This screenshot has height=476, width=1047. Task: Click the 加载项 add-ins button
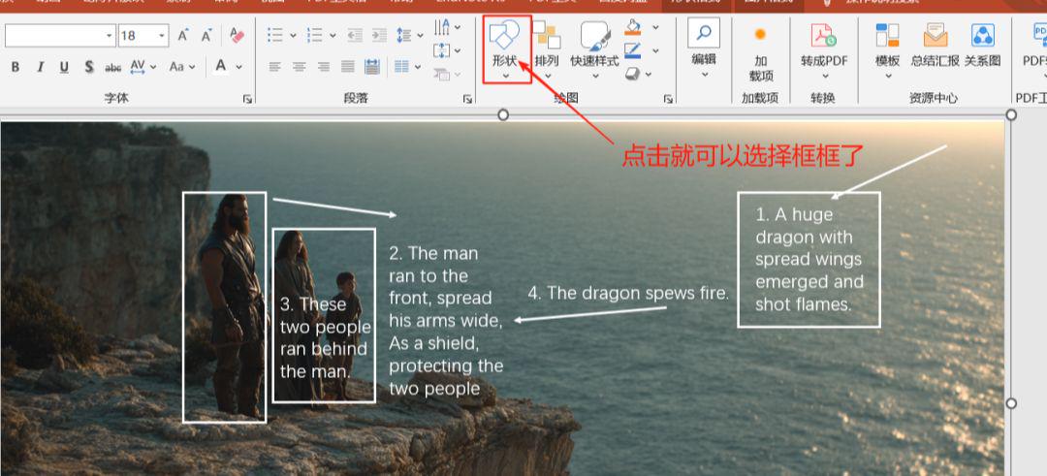760,51
